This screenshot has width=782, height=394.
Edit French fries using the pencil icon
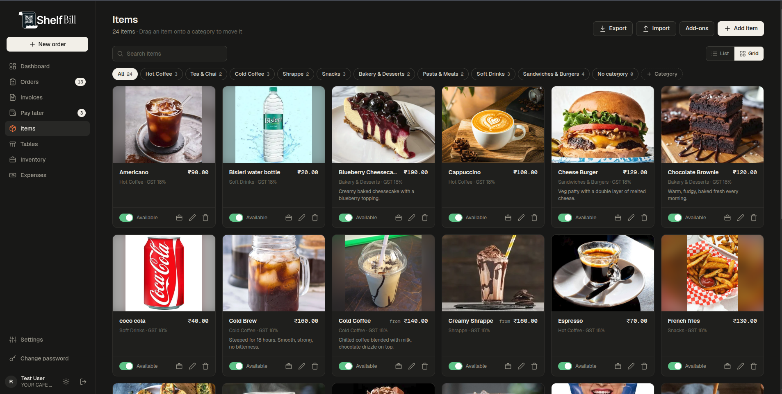coord(741,366)
